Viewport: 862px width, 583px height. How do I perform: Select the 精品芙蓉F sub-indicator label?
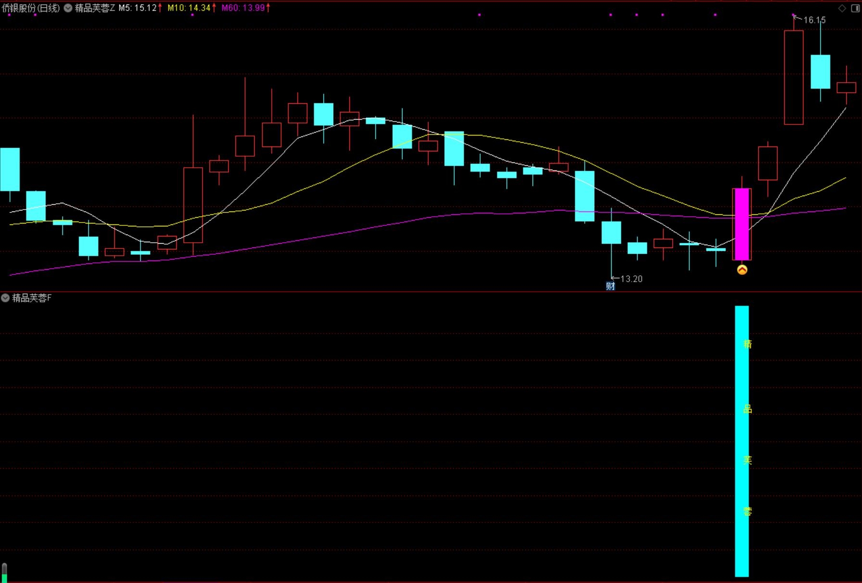tap(32, 298)
